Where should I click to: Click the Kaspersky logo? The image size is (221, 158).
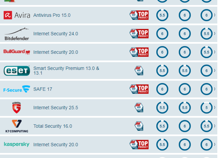[x=17, y=145]
